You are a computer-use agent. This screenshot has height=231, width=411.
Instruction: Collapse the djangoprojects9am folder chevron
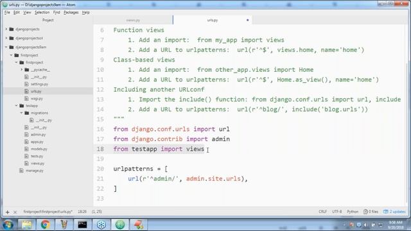(6, 47)
